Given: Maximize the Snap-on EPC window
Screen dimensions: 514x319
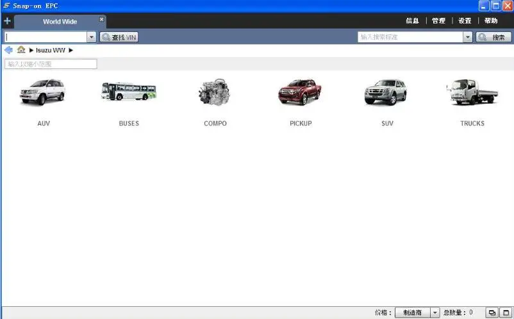Looking at the screenshot, I should [496, 6].
